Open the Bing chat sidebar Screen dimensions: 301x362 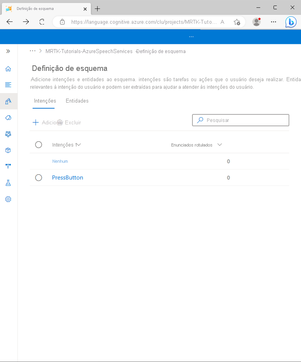pyautogui.click(x=291, y=22)
